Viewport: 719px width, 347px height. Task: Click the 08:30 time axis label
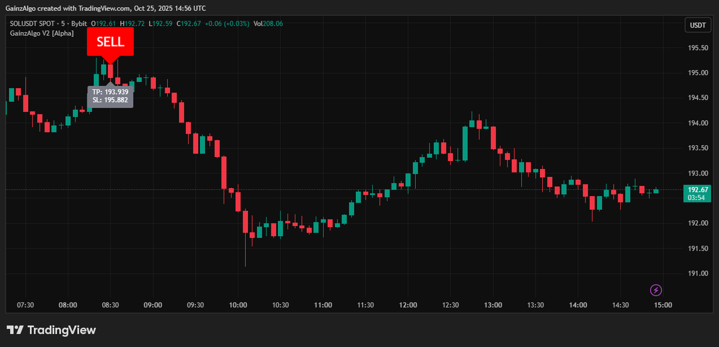pyautogui.click(x=110, y=305)
